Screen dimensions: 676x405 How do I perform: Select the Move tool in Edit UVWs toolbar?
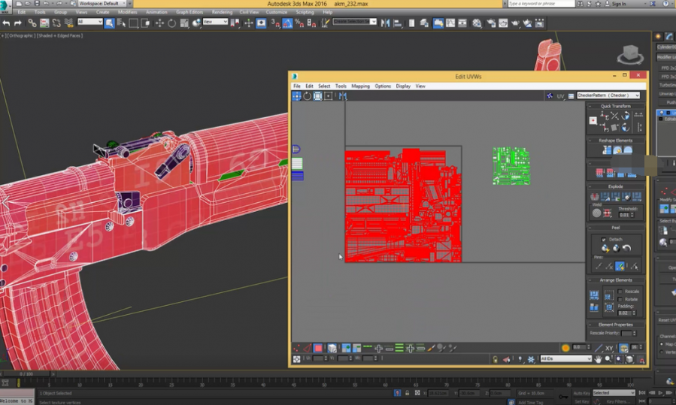pyautogui.click(x=296, y=96)
